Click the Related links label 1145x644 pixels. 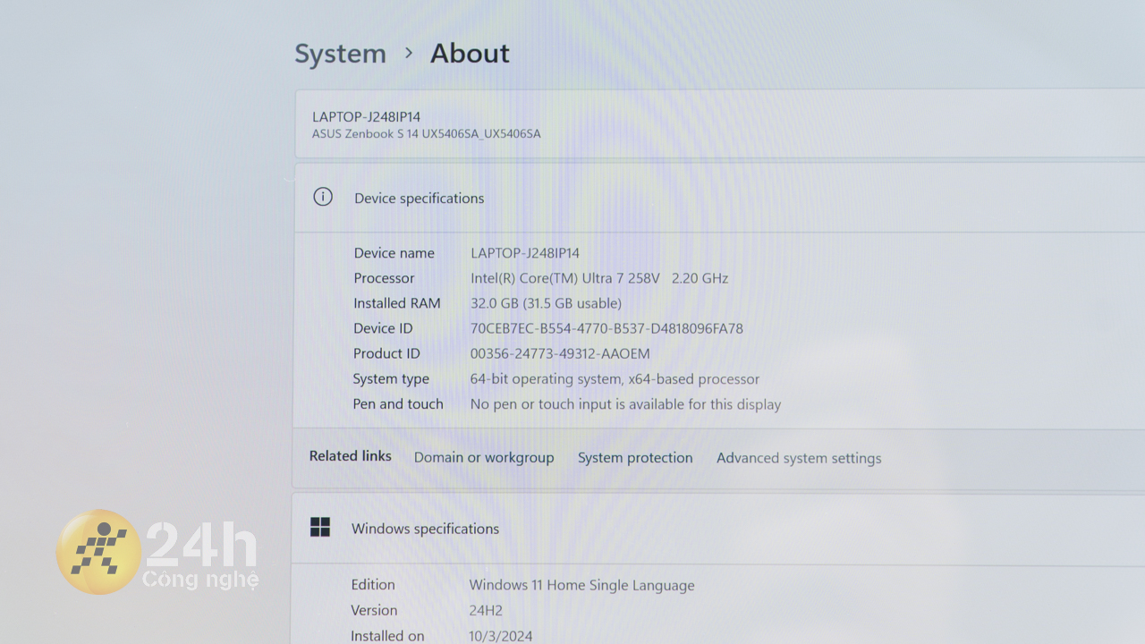click(350, 456)
